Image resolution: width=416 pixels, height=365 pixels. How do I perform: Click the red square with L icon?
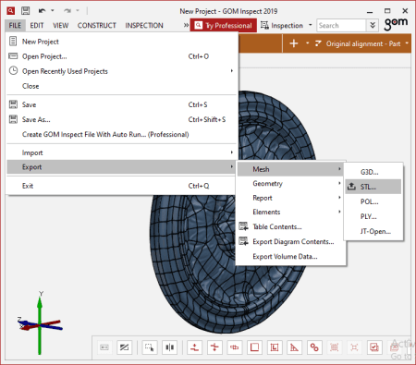[x=275, y=347]
